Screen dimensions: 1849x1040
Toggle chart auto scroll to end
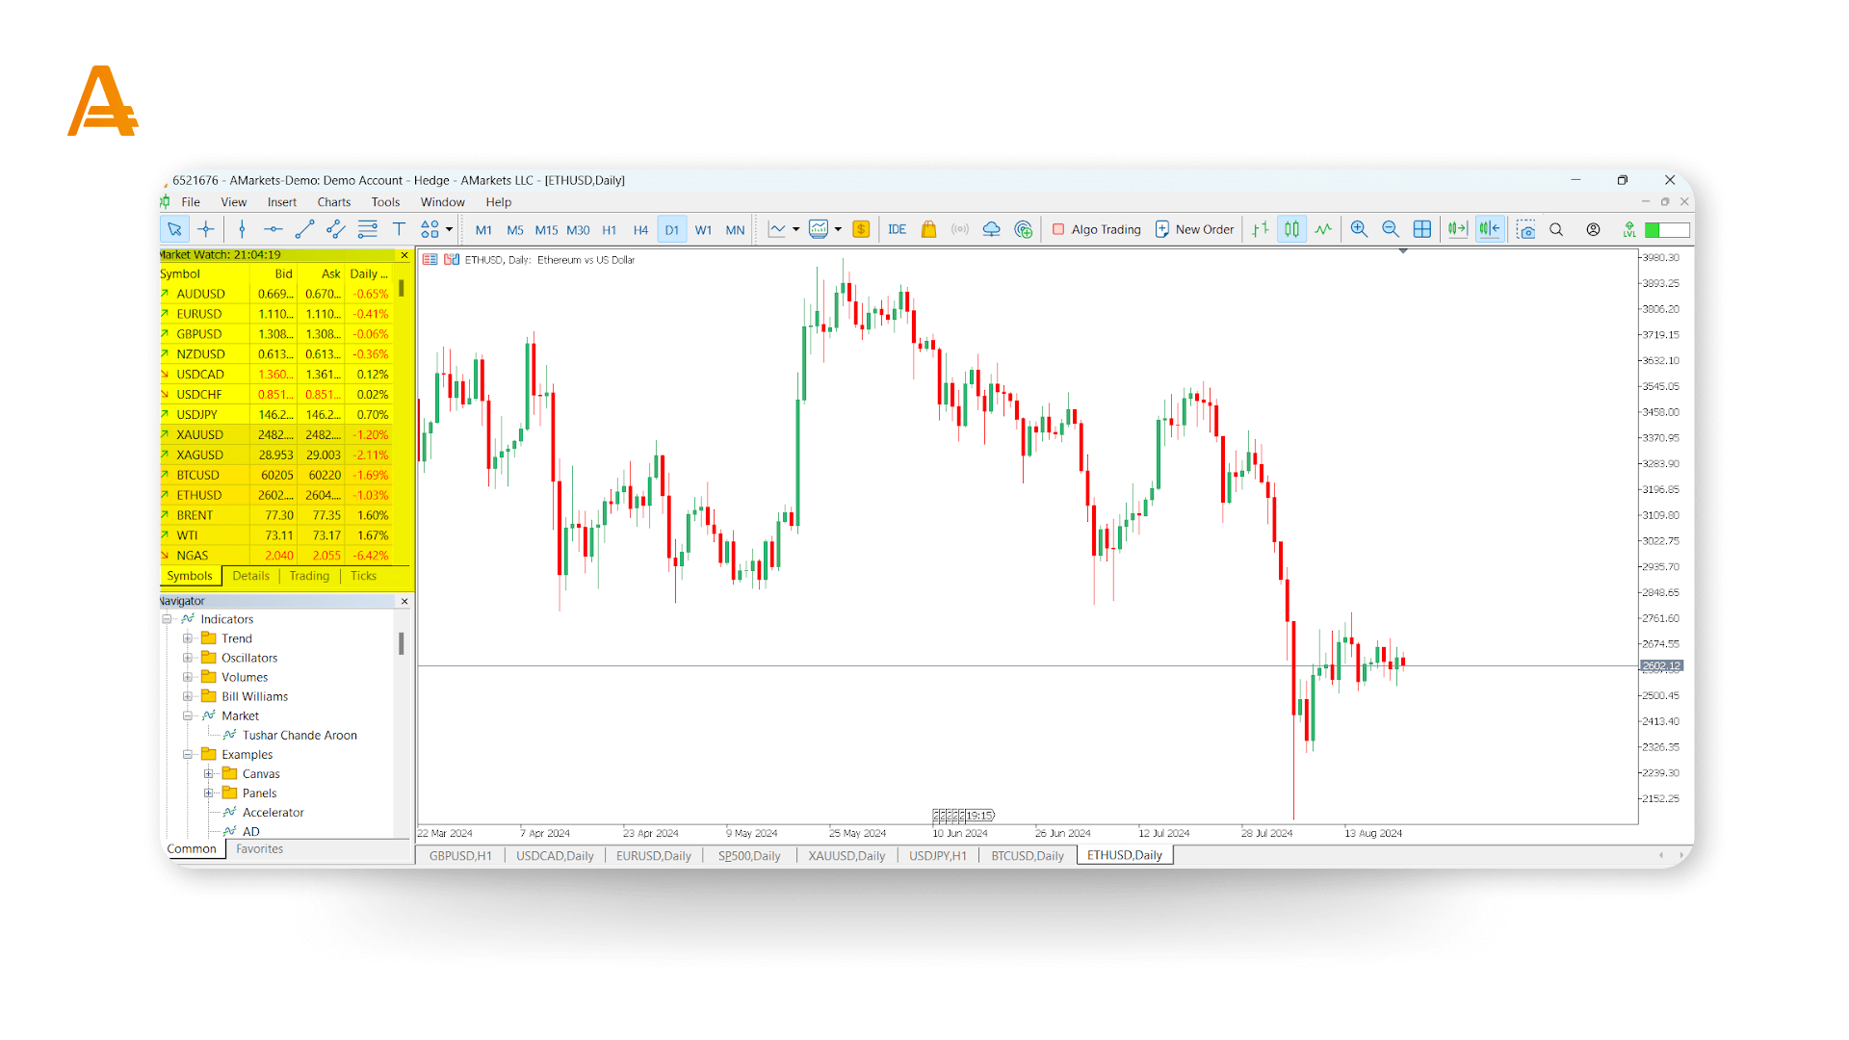coord(1458,229)
